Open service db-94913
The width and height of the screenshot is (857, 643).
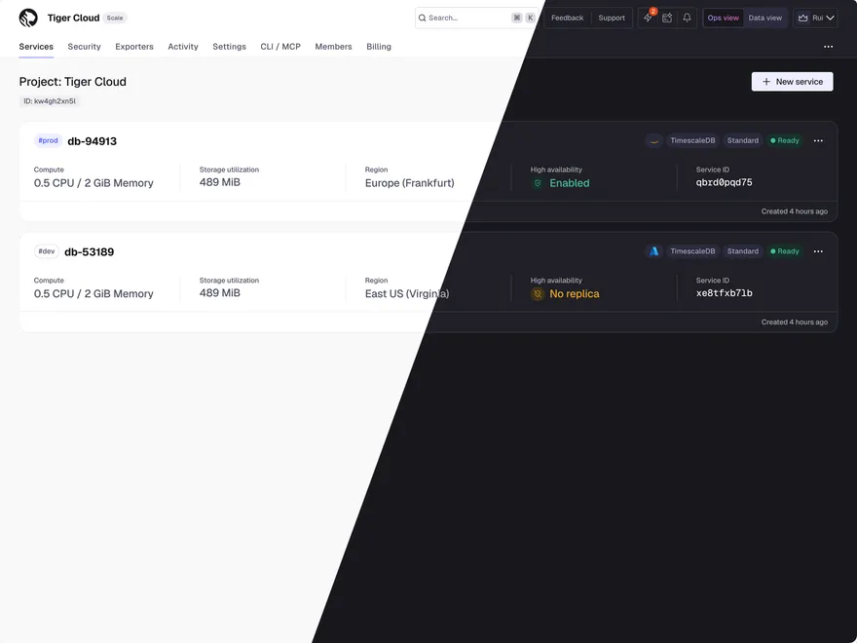92,141
